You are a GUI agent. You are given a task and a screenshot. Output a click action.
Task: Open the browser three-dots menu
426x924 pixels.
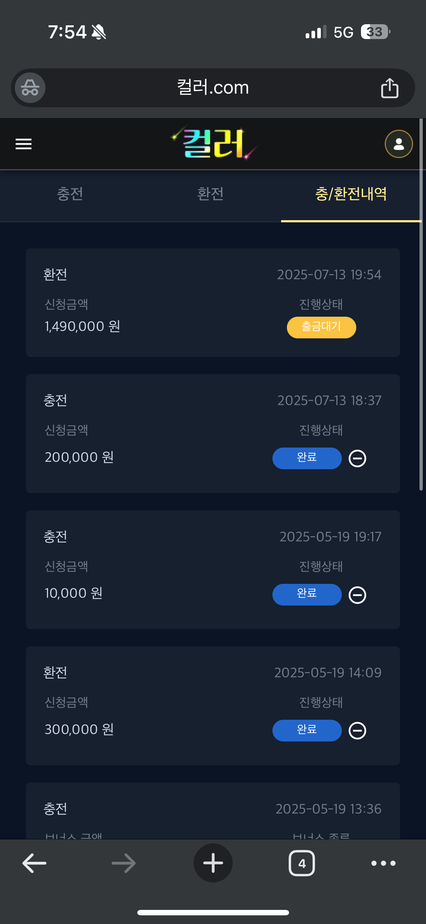point(383,863)
